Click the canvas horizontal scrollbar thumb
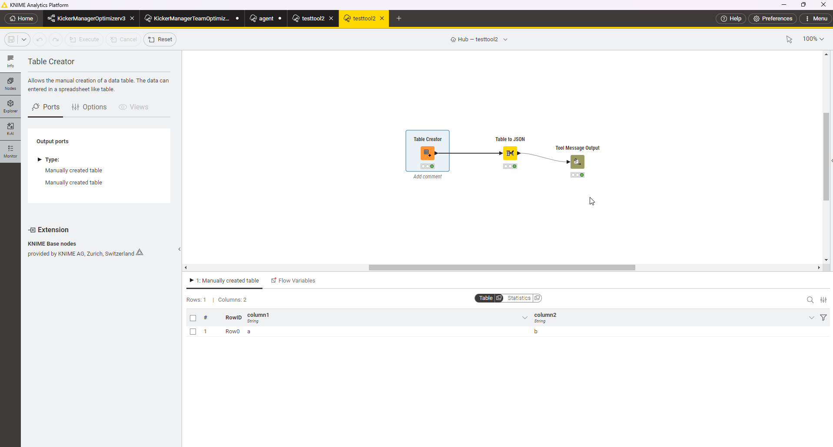Screen dimensions: 833x447 click(502, 268)
